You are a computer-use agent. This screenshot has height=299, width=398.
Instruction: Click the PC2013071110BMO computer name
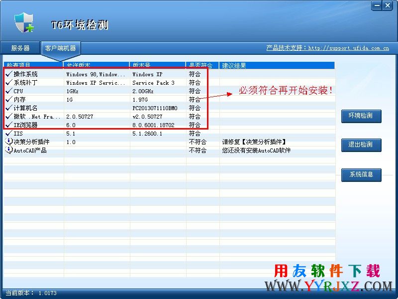155,108
